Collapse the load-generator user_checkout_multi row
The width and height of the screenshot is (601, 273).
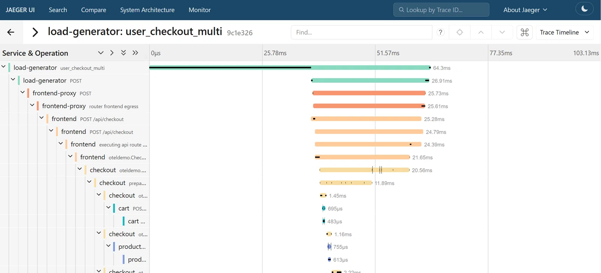click(x=4, y=67)
